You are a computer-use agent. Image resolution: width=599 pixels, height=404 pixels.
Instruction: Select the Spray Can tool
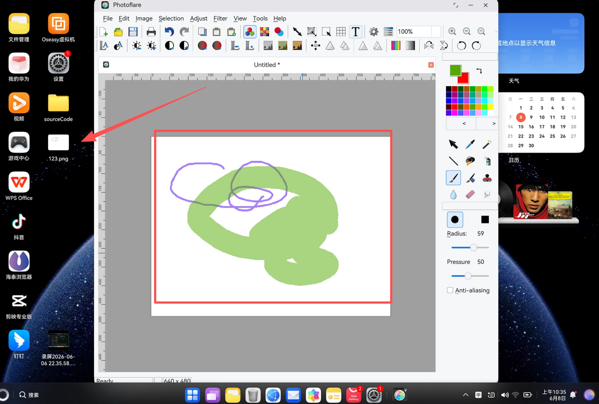(487, 161)
